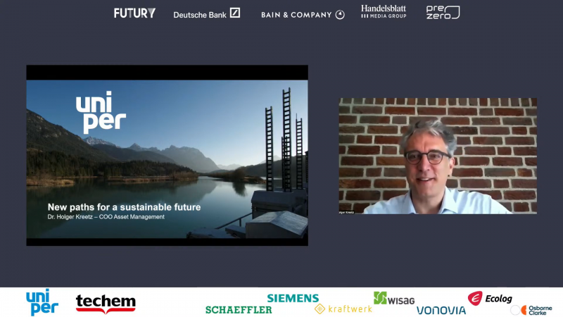Click the techem sponsor logo

coord(106,304)
